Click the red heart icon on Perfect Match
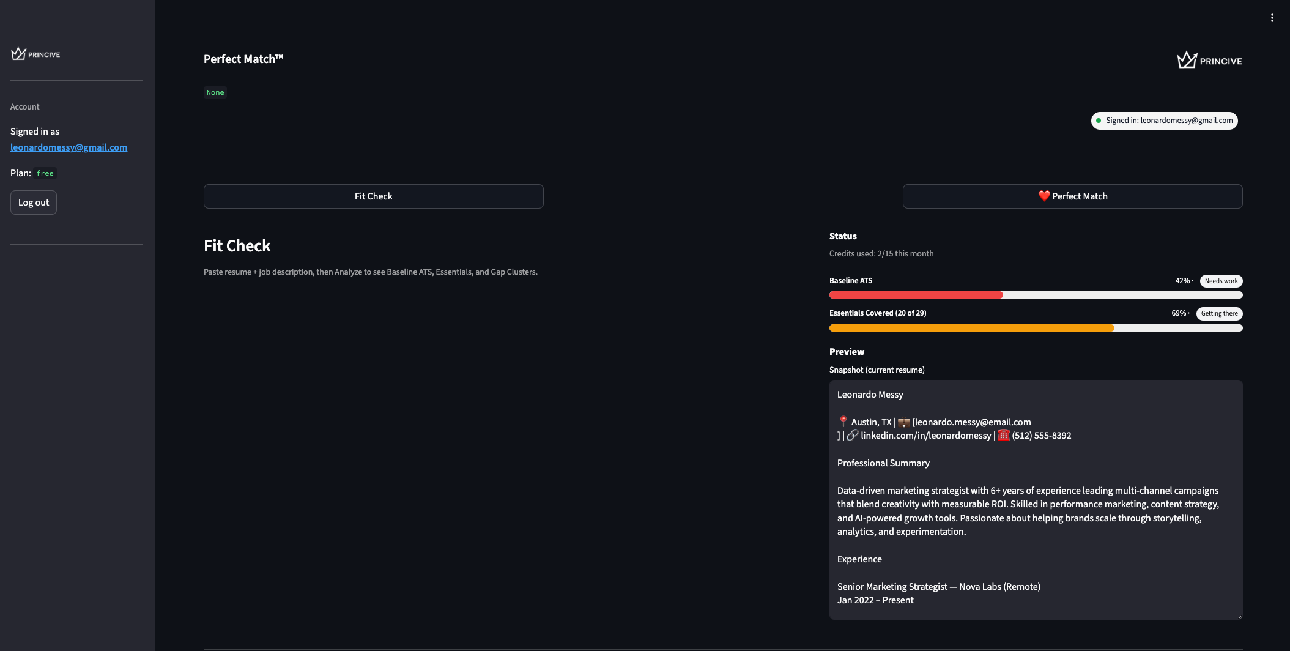This screenshot has width=1290, height=651. [1043, 196]
